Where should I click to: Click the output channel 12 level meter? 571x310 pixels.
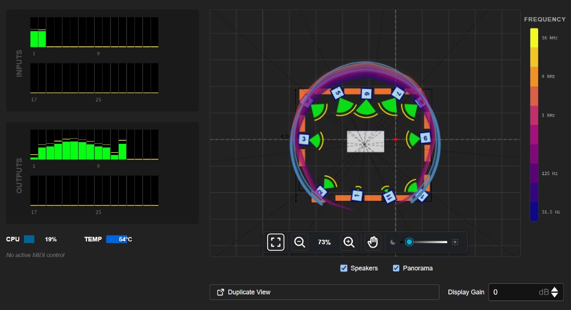coord(122,144)
